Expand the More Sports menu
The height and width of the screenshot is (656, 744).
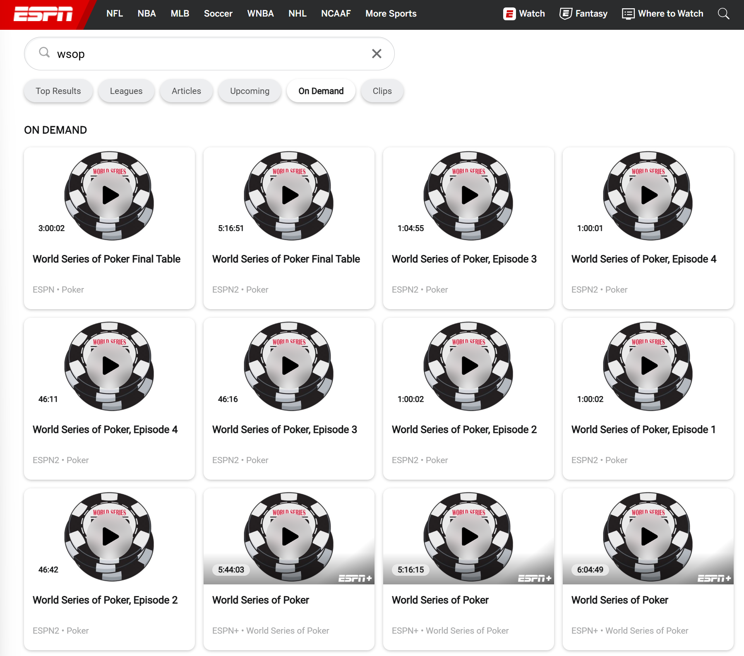click(391, 14)
